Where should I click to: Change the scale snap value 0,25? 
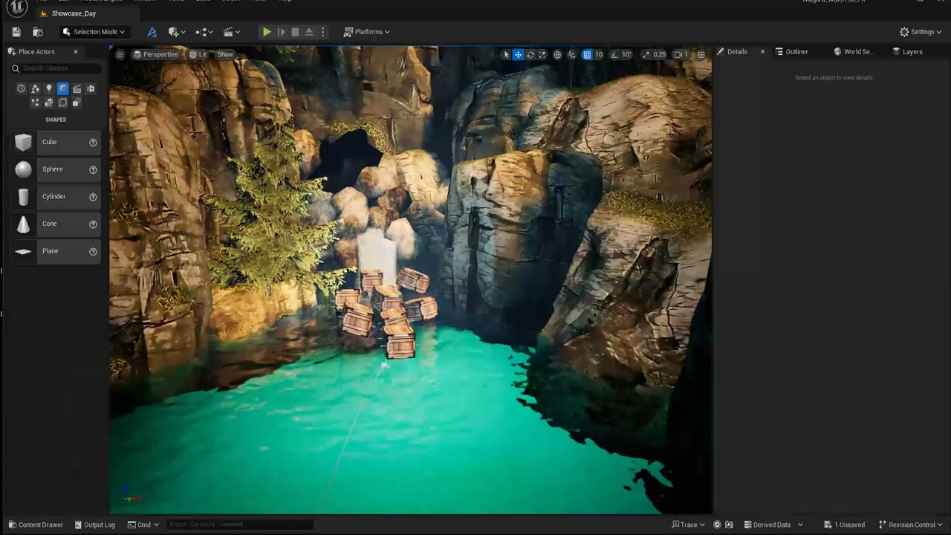click(660, 55)
